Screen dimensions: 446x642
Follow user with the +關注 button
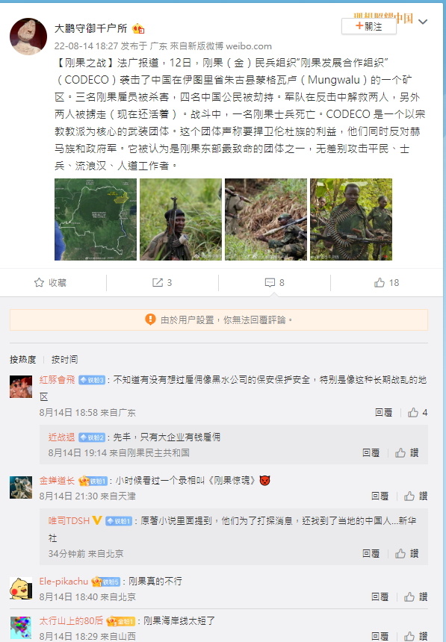click(368, 27)
